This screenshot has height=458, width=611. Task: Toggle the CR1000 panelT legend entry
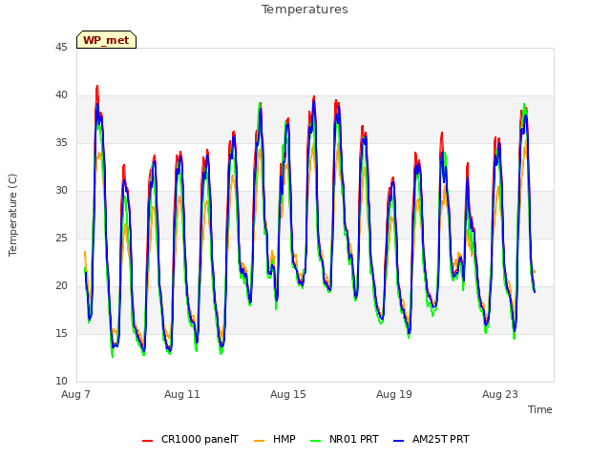click(x=190, y=439)
